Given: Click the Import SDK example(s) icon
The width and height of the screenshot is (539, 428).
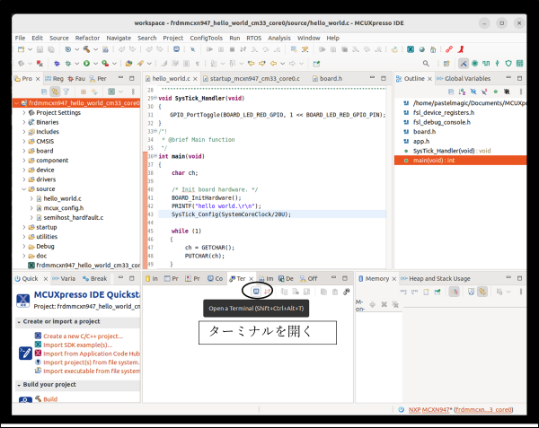Looking at the screenshot, I should click(37, 345).
